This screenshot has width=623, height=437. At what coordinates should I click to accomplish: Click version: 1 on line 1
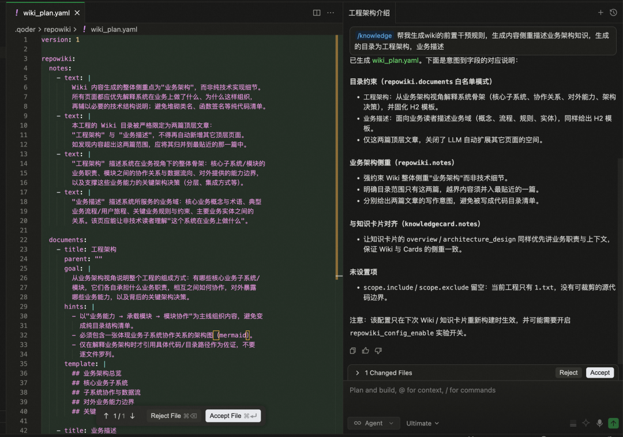click(61, 40)
